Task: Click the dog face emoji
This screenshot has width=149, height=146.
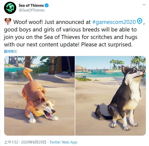Action: coord(8,21)
